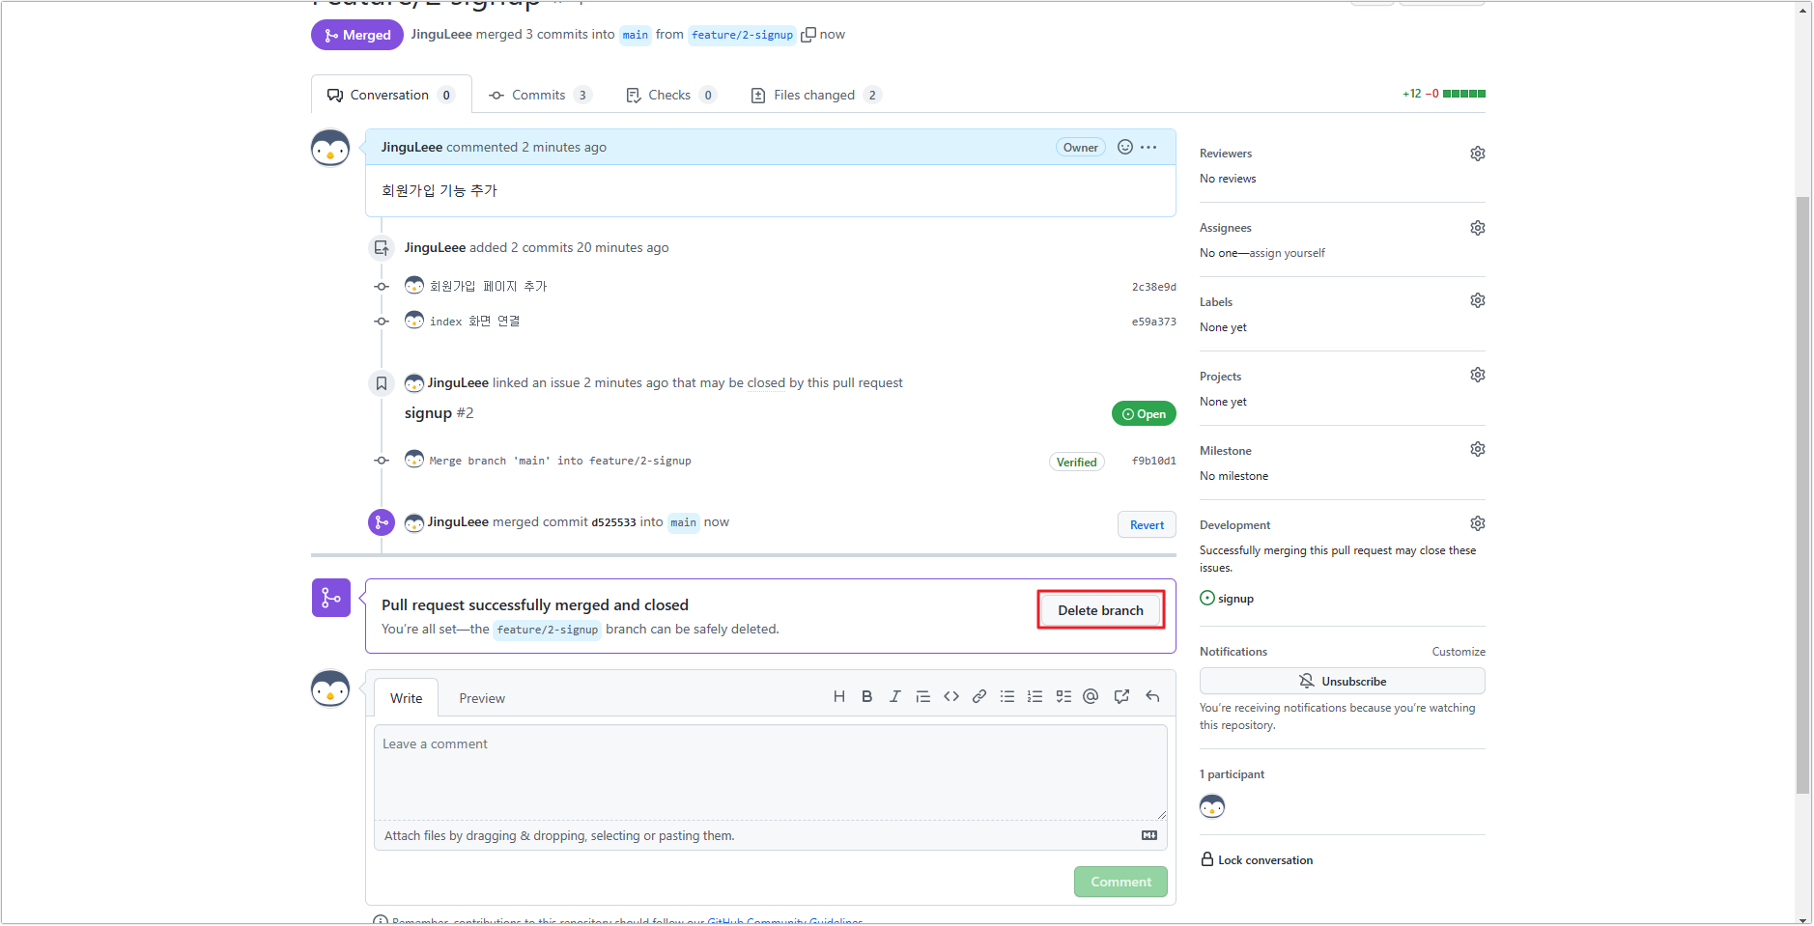Click JinguLeee author name in comment header

(x=411, y=147)
